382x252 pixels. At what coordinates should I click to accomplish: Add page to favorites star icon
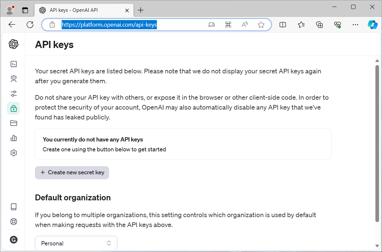pyautogui.click(x=261, y=25)
